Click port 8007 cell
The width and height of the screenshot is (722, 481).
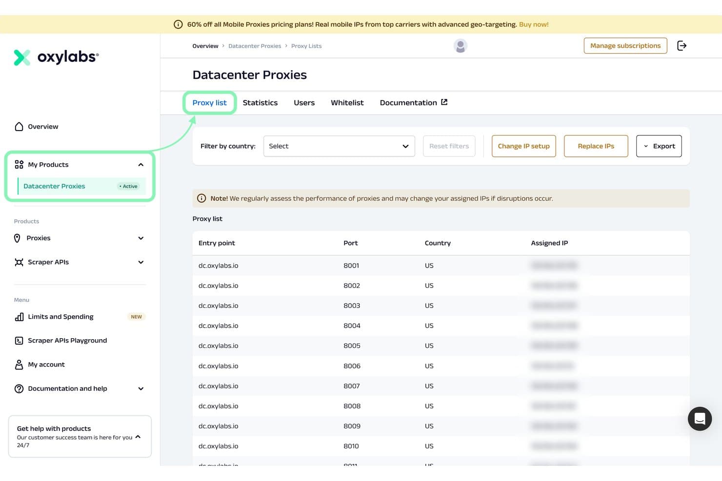pos(352,386)
